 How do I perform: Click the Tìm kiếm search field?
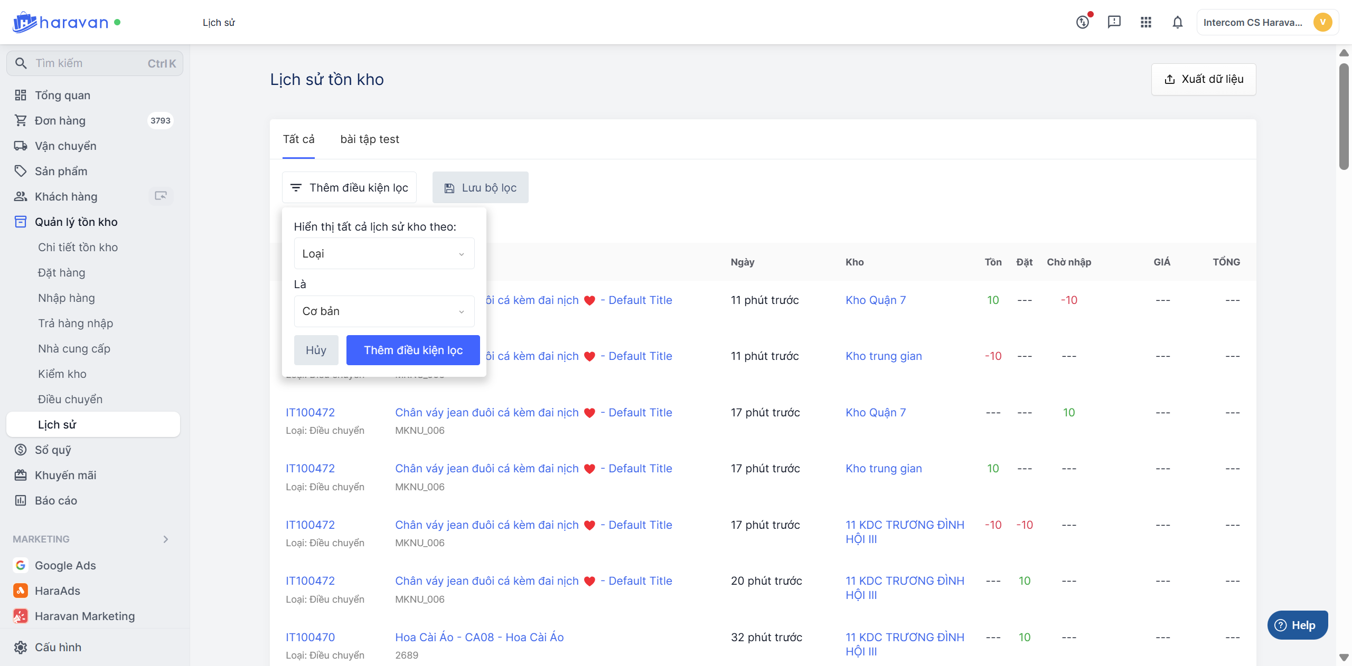click(x=90, y=63)
